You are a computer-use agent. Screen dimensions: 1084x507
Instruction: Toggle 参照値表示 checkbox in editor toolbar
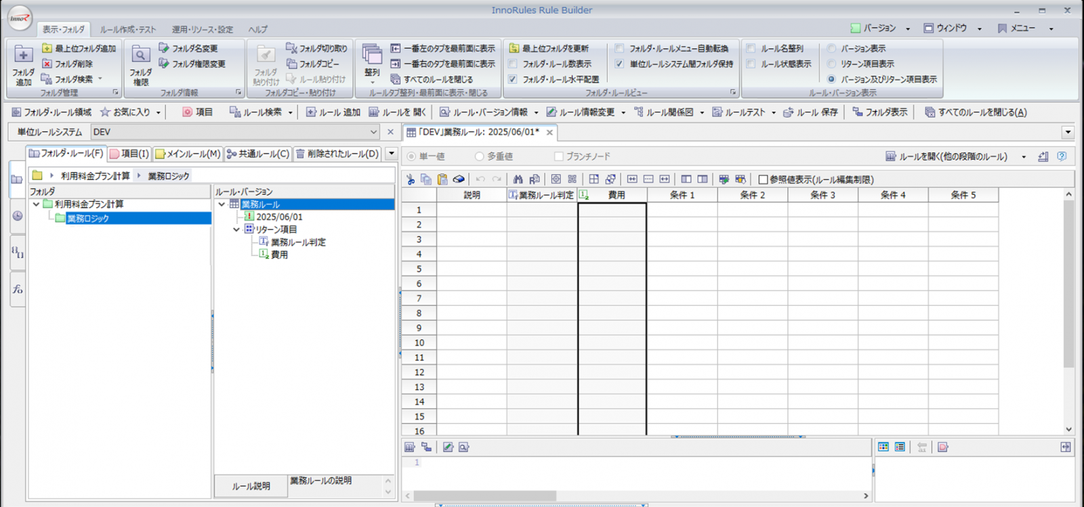[x=763, y=179]
